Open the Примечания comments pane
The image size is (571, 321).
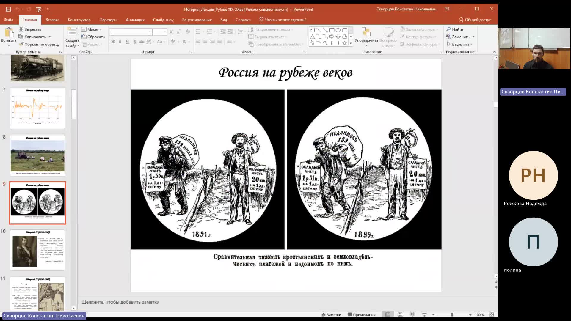[x=362, y=315]
